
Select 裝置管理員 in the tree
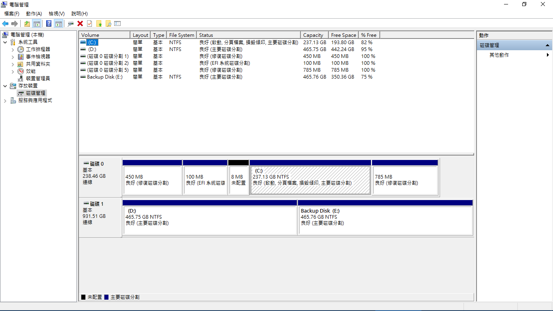pos(38,79)
